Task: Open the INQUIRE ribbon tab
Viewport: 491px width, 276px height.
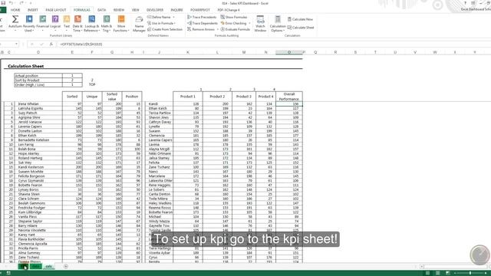Action: point(176,10)
